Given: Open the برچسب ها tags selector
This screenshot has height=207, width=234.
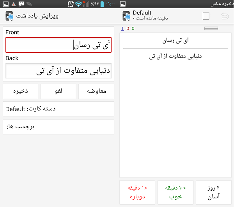Looking at the screenshot, I should 58,127.
